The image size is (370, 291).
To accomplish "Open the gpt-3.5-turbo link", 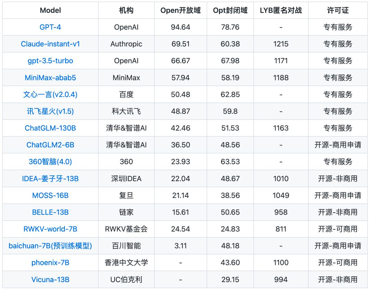I will pyautogui.click(x=50, y=61).
